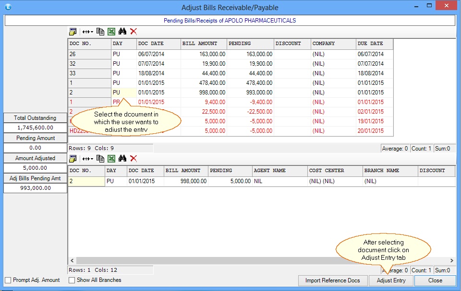This screenshot has width=461, height=291.
Task: Click doc date 18/08/2014 cell
Action: click(x=159, y=73)
